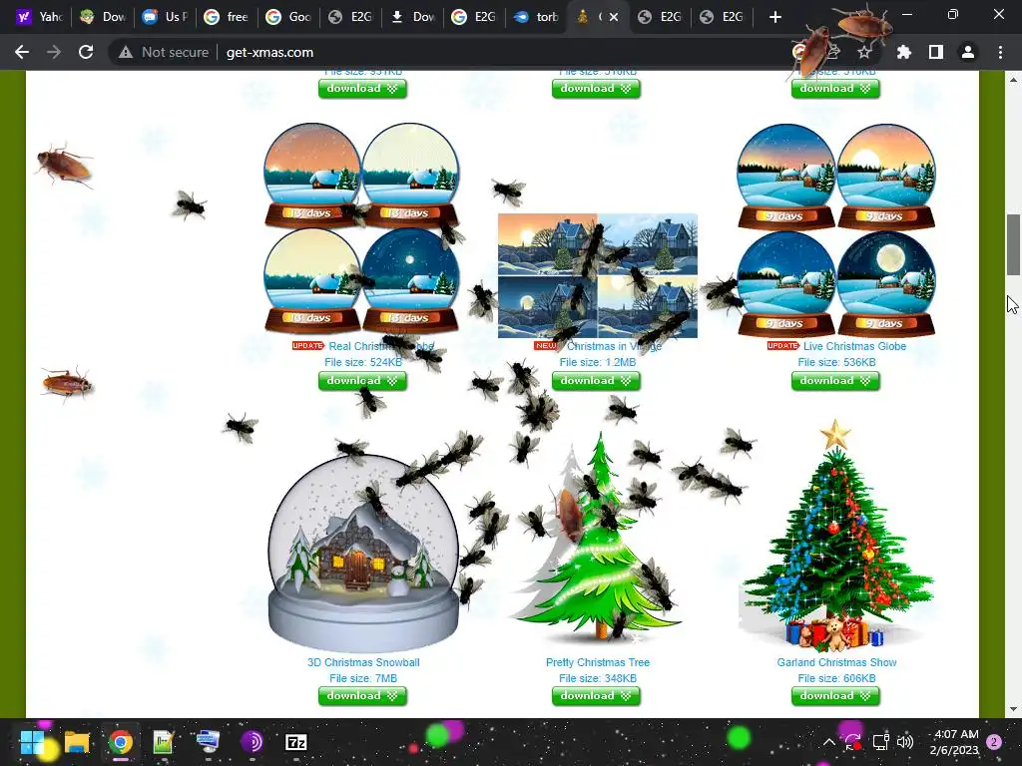The height and width of the screenshot is (766, 1022).
Task: Click the File size: 7MB text
Action: (363, 678)
